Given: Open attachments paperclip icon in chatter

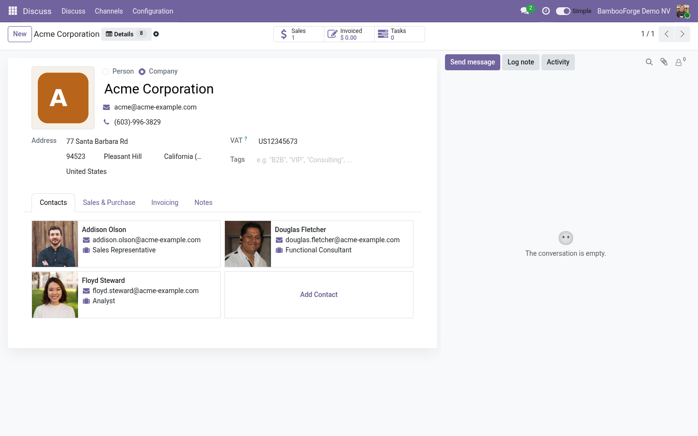Looking at the screenshot, I should [x=664, y=62].
